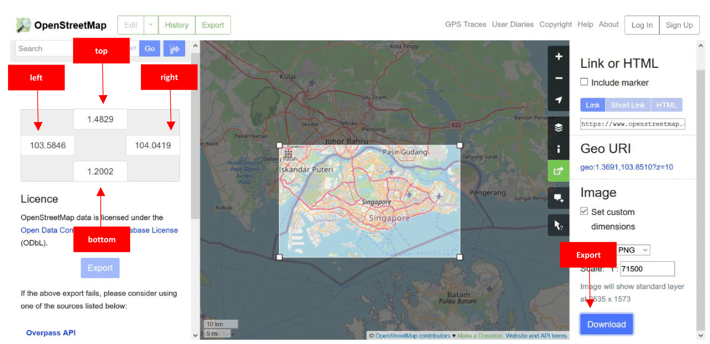This screenshot has width=710, height=344.
Task: Open GPS Traces page
Action: pos(466,24)
